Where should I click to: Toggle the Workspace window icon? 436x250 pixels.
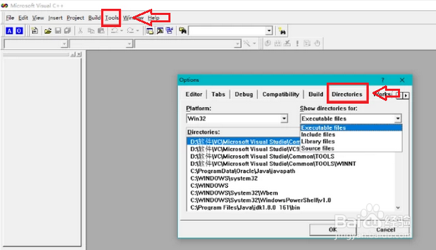click(150, 30)
